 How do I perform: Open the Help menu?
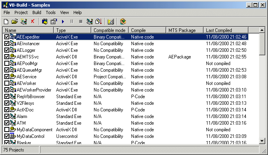(77, 12)
